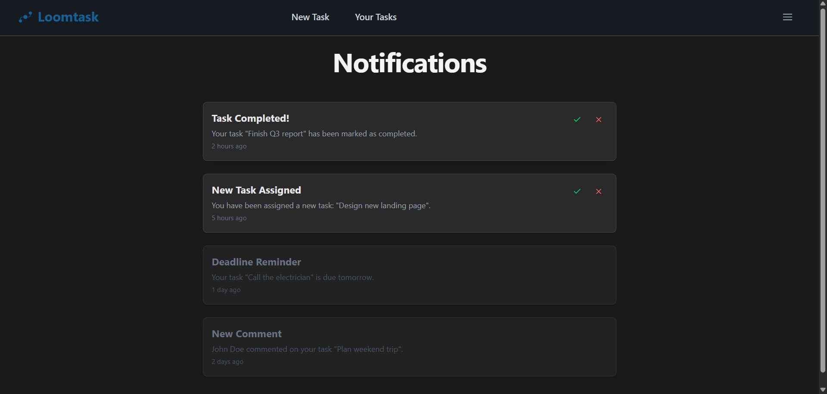Select the Deadline Reminder notification title

pyautogui.click(x=256, y=262)
